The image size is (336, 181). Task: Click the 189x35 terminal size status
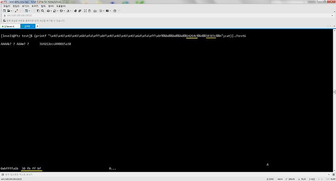[290, 179]
